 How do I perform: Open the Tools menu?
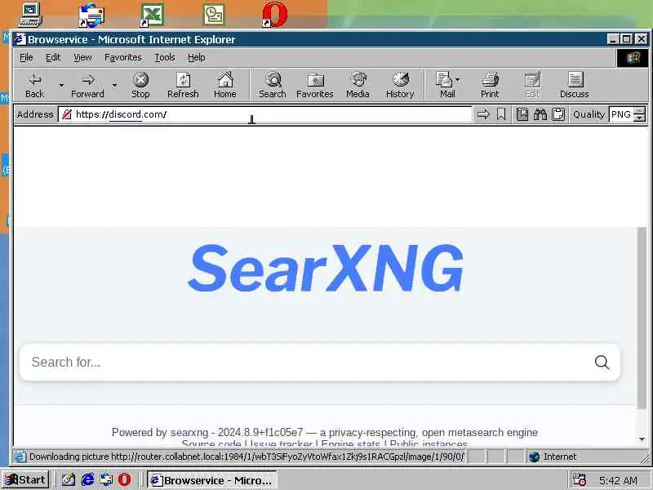coord(165,57)
